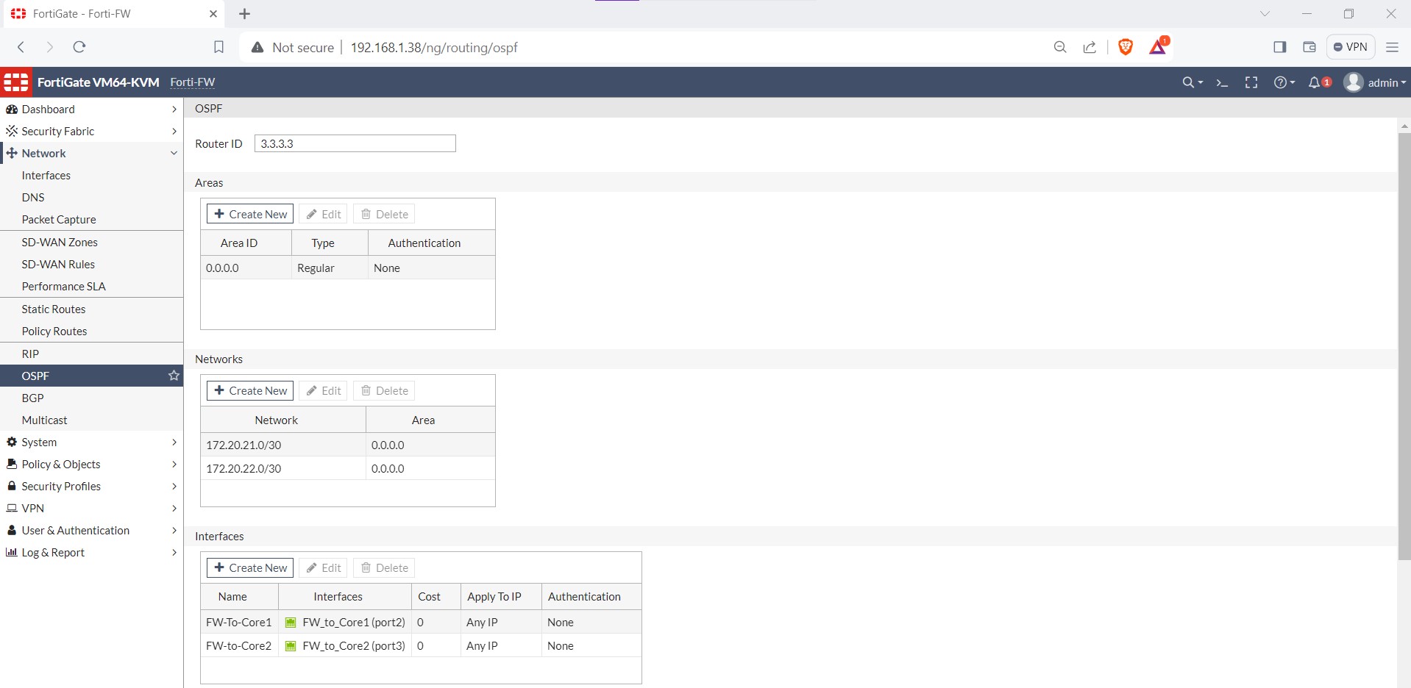Image resolution: width=1411 pixels, height=688 pixels.
Task: Open the admin user dropdown
Action: tap(1374, 82)
